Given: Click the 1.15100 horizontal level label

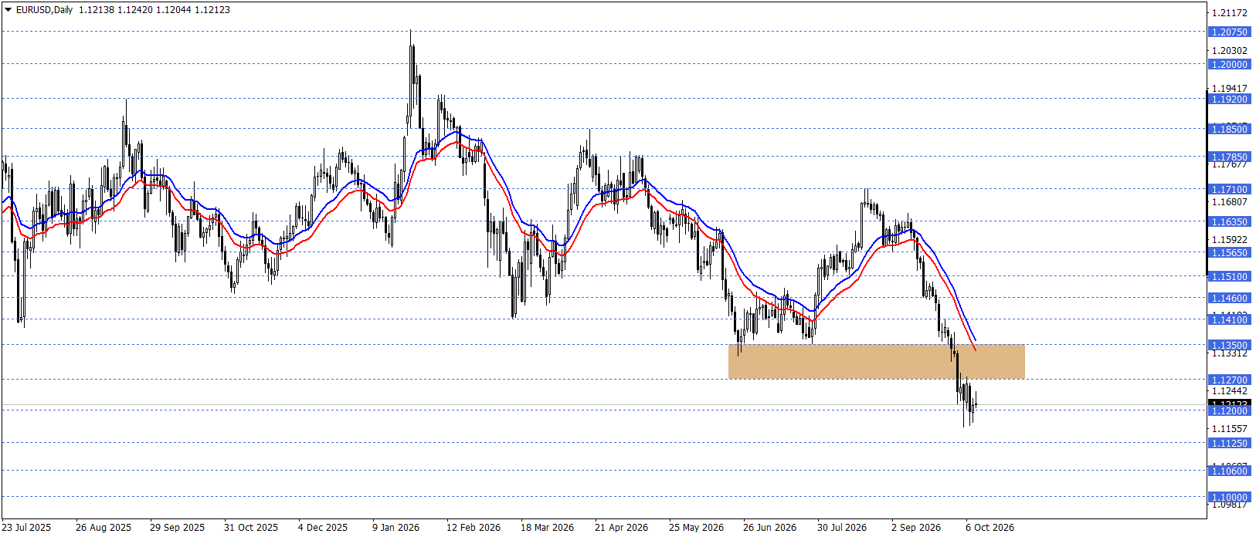Looking at the screenshot, I should click(1230, 277).
